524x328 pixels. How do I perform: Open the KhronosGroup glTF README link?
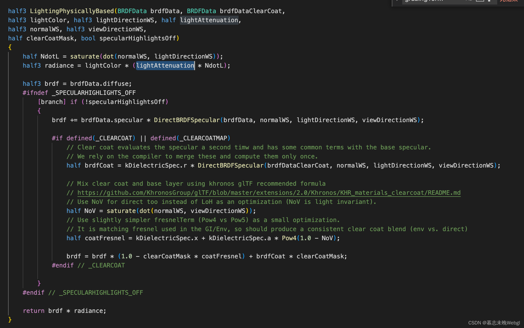pyautogui.click(x=269, y=193)
